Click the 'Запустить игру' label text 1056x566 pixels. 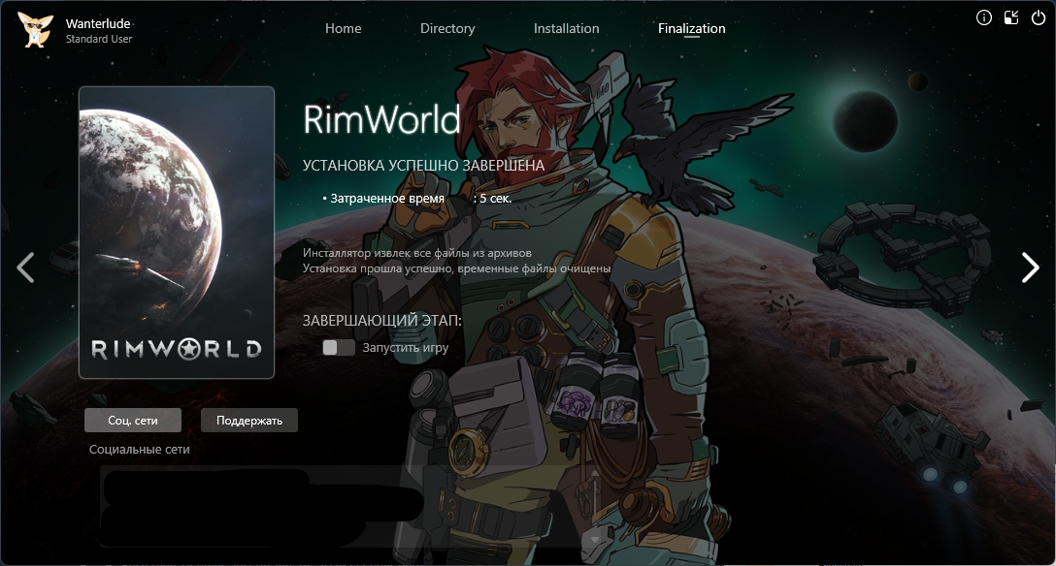(406, 348)
